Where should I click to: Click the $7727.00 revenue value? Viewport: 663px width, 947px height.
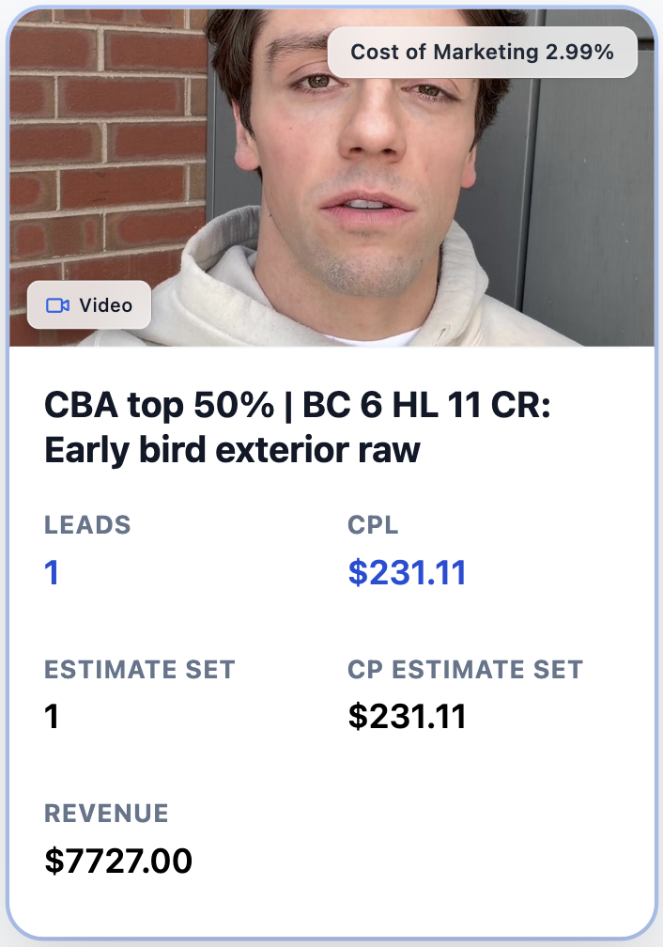(x=117, y=859)
